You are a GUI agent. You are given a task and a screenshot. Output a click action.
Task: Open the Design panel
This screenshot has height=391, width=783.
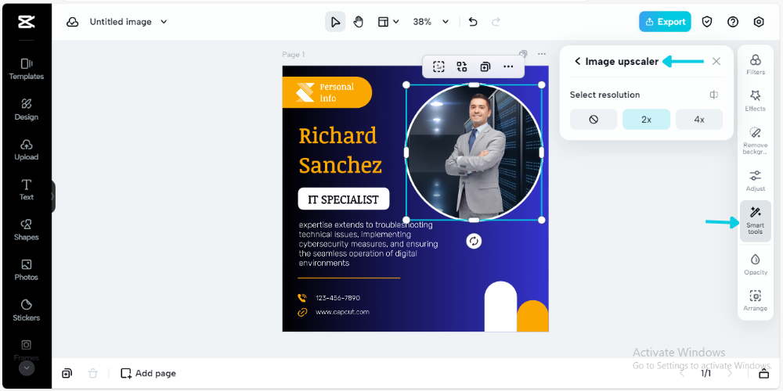pos(26,109)
